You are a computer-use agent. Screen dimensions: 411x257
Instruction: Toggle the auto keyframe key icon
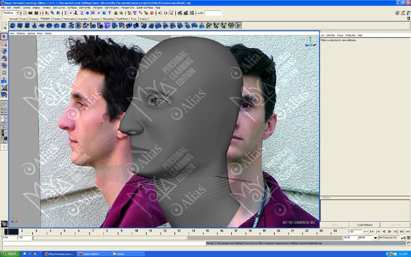403,238
